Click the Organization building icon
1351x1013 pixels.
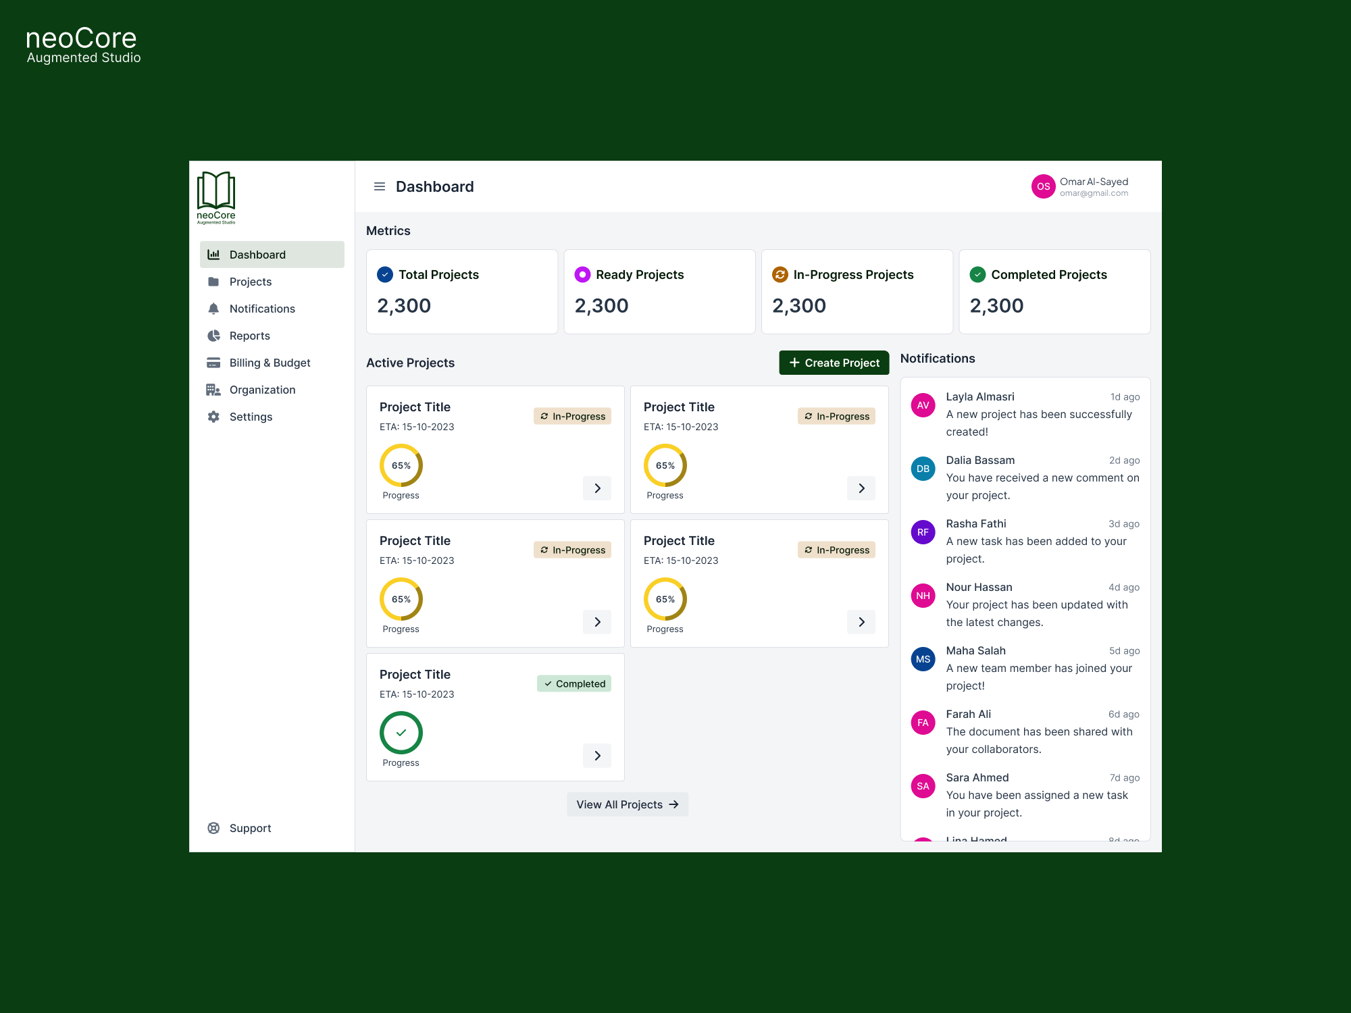pyautogui.click(x=213, y=390)
